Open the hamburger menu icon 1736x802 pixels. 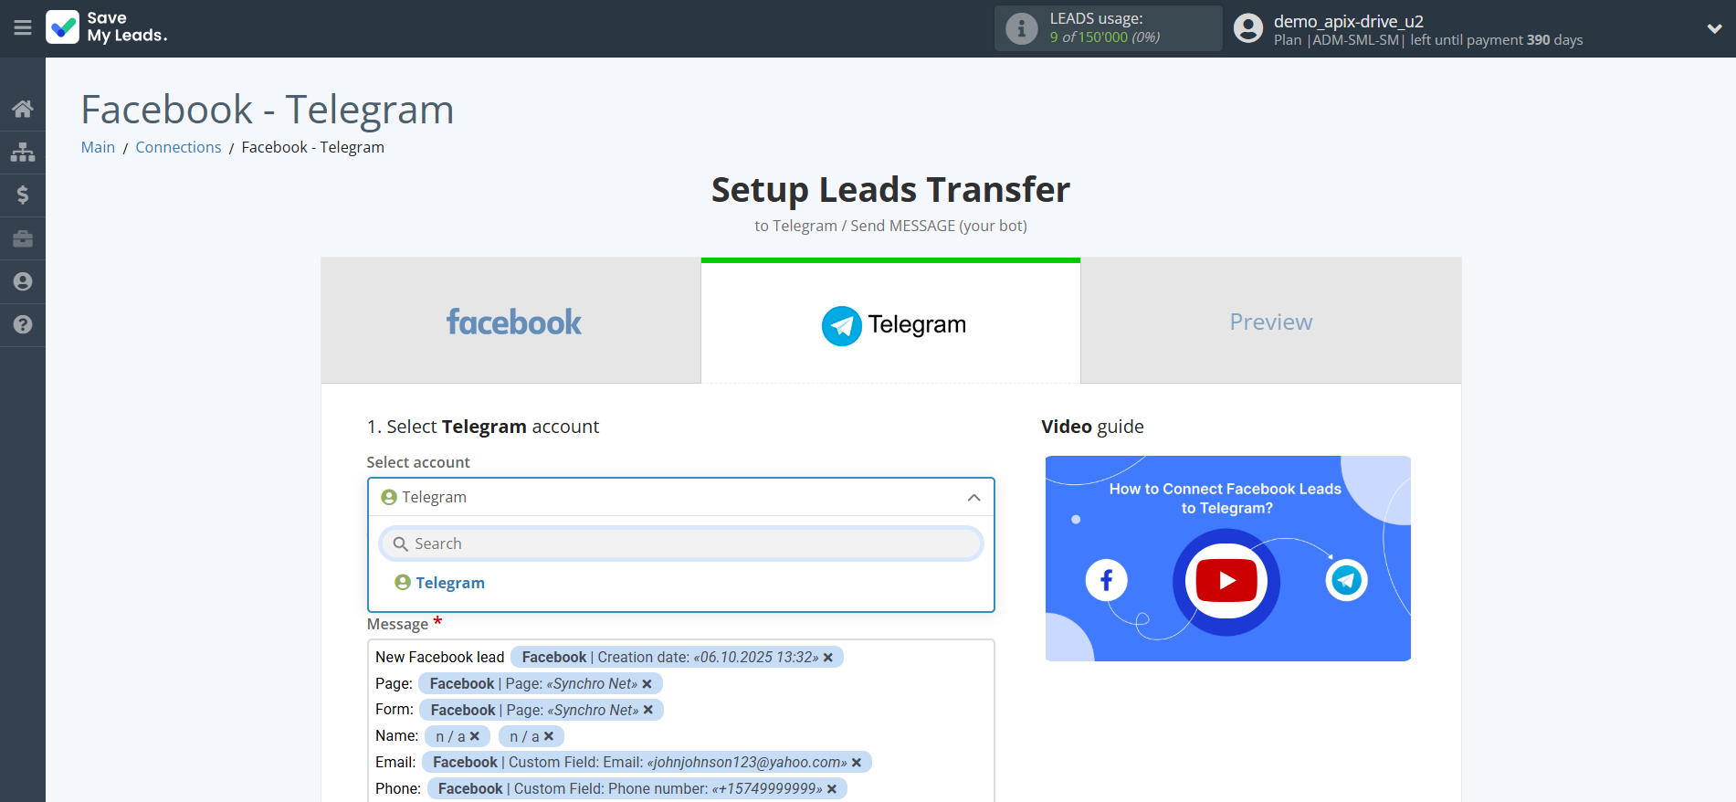click(23, 28)
